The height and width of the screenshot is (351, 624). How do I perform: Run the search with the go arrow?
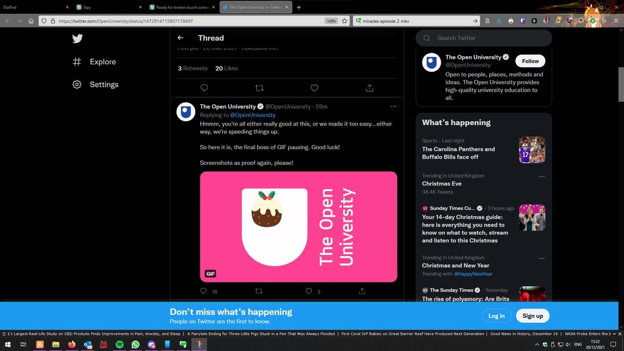pyautogui.click(x=475, y=21)
